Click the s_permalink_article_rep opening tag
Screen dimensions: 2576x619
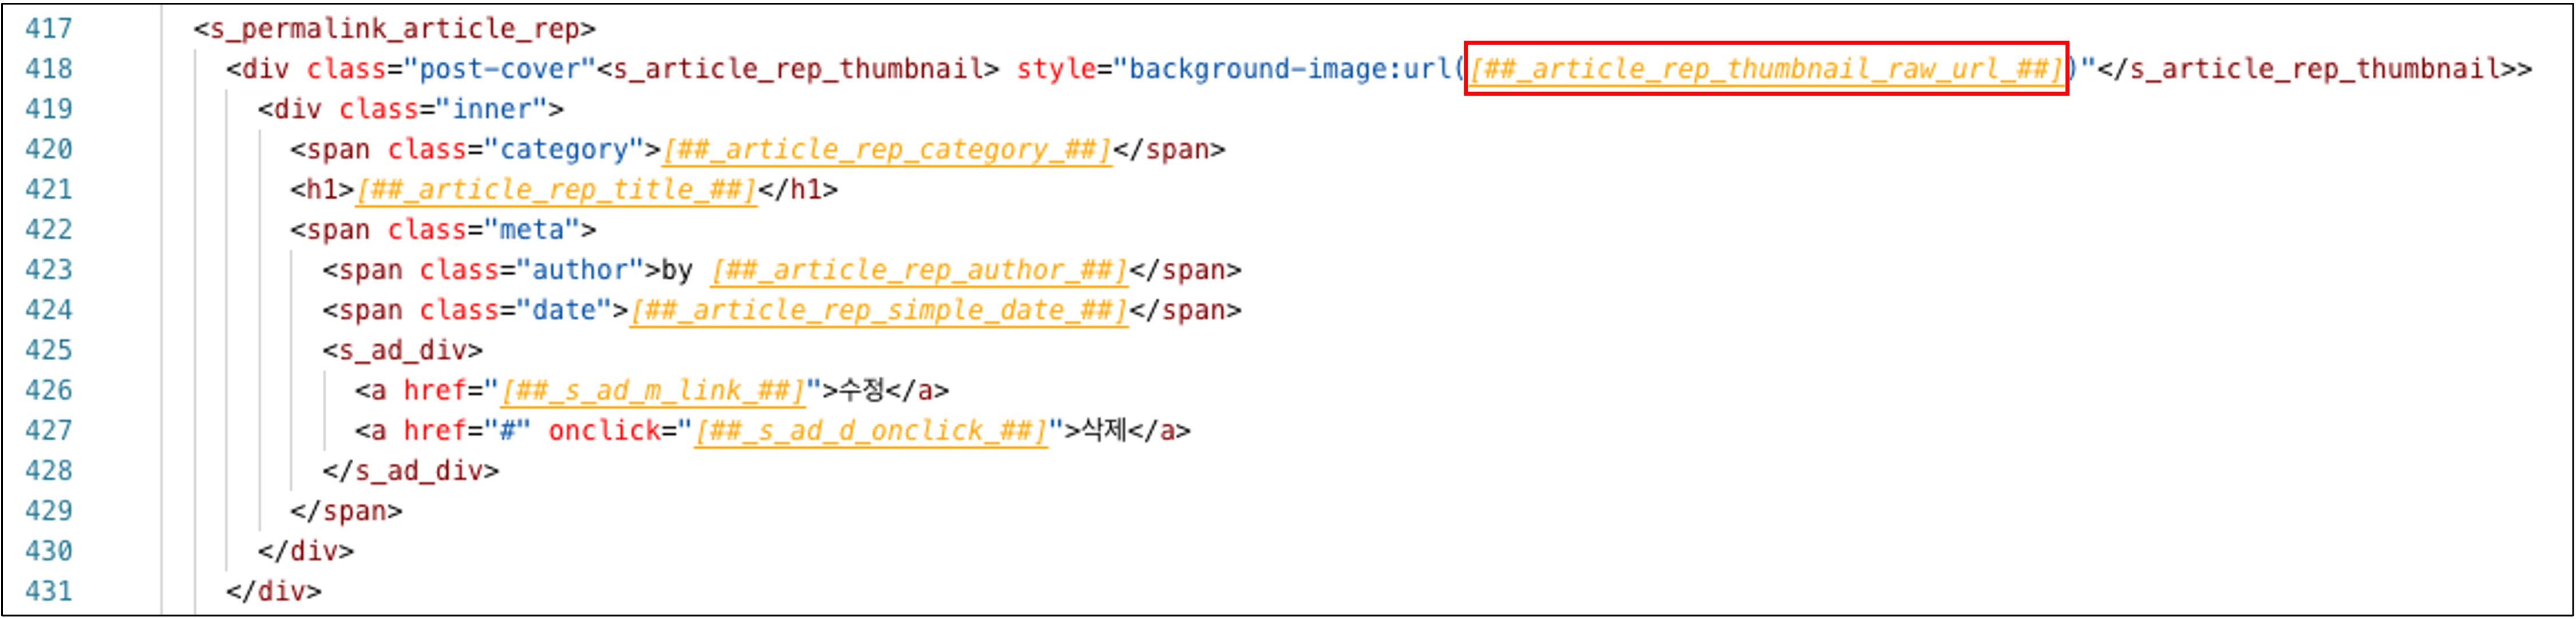(x=394, y=28)
